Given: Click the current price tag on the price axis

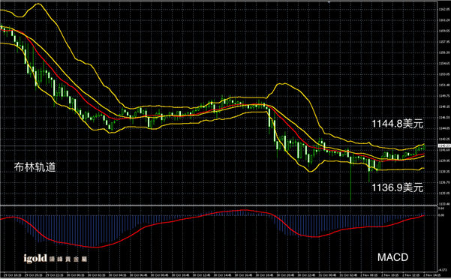Looking at the screenshot, I should [x=443, y=146].
